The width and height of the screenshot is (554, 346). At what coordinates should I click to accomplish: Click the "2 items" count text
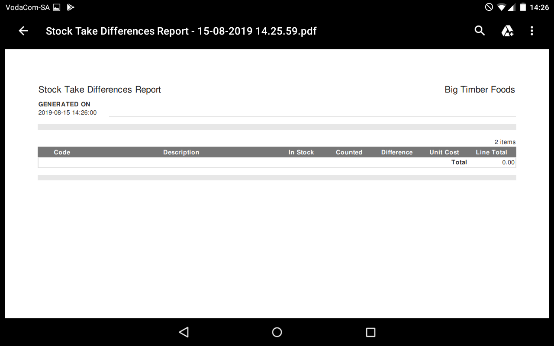(x=505, y=142)
